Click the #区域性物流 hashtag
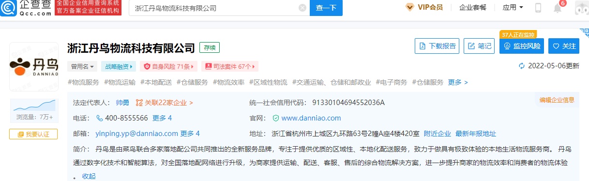The height and width of the screenshot is (181, 589). coord(269,82)
